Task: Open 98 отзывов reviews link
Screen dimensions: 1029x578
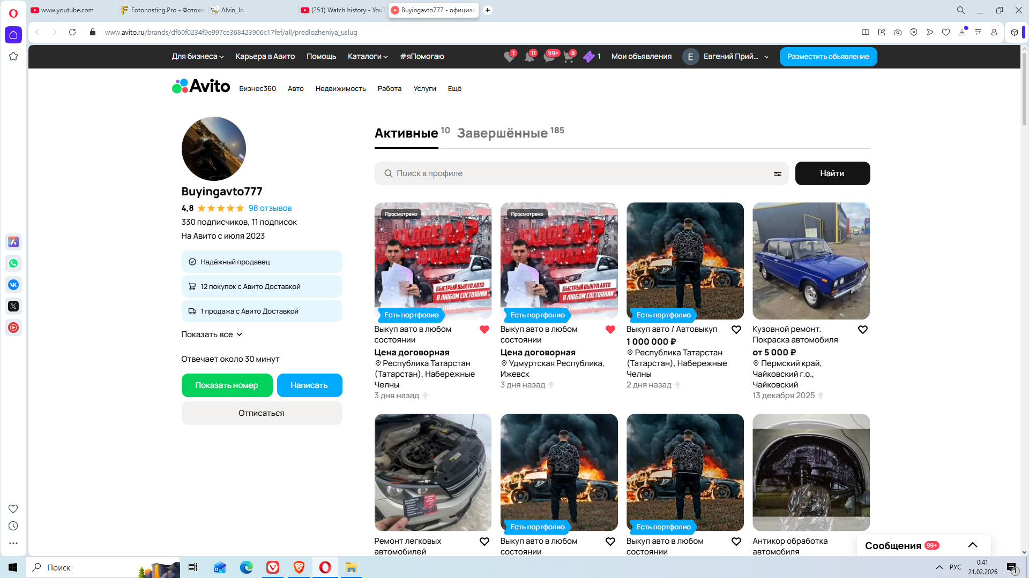Action: tap(270, 208)
